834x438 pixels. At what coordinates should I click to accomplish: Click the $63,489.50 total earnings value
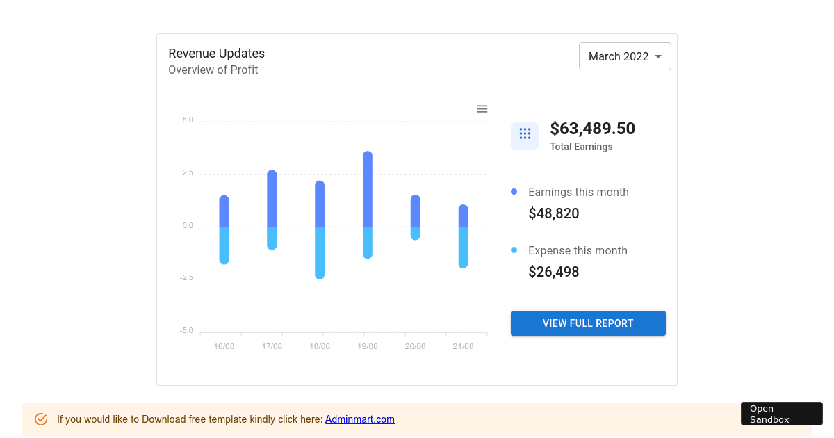pyautogui.click(x=593, y=129)
